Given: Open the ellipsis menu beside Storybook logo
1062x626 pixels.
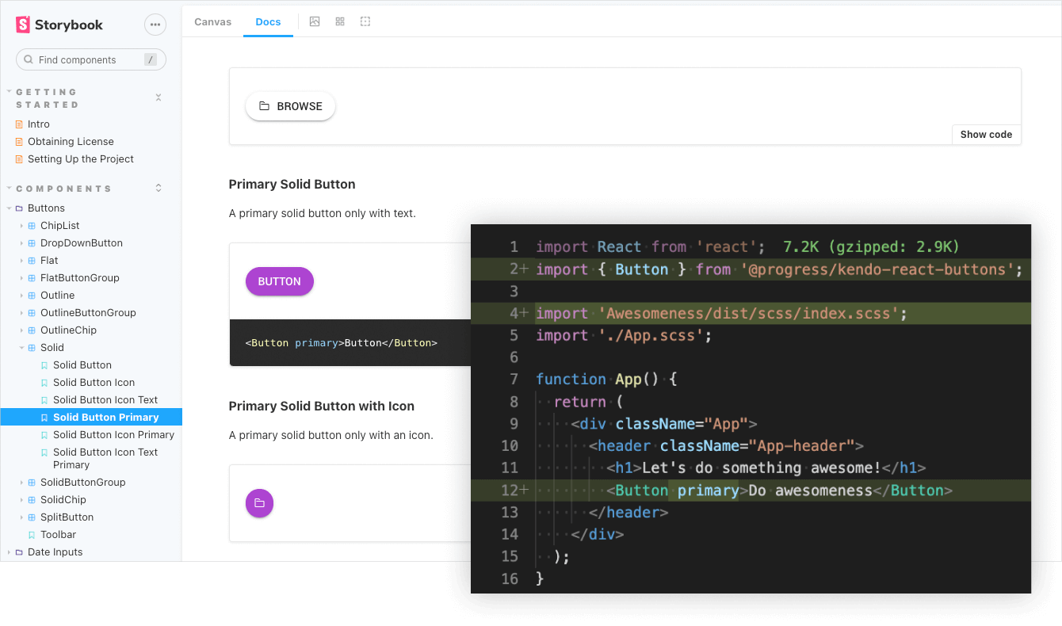Looking at the screenshot, I should 155,25.
